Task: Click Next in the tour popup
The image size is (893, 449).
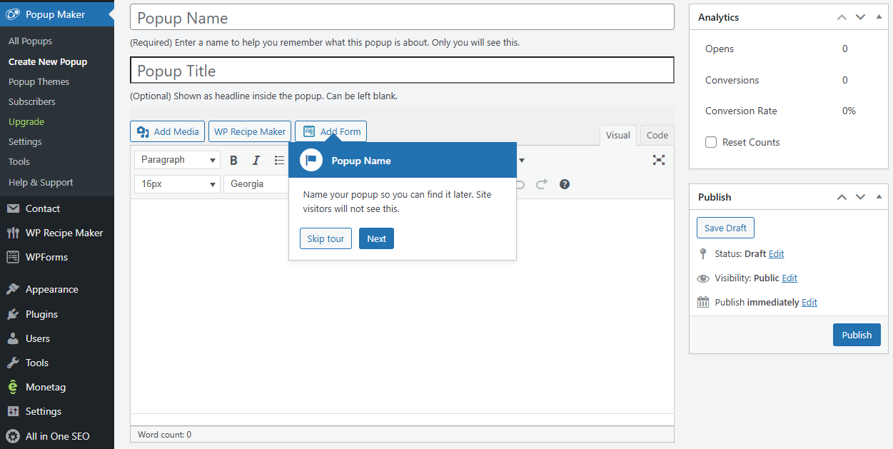Action: [376, 238]
